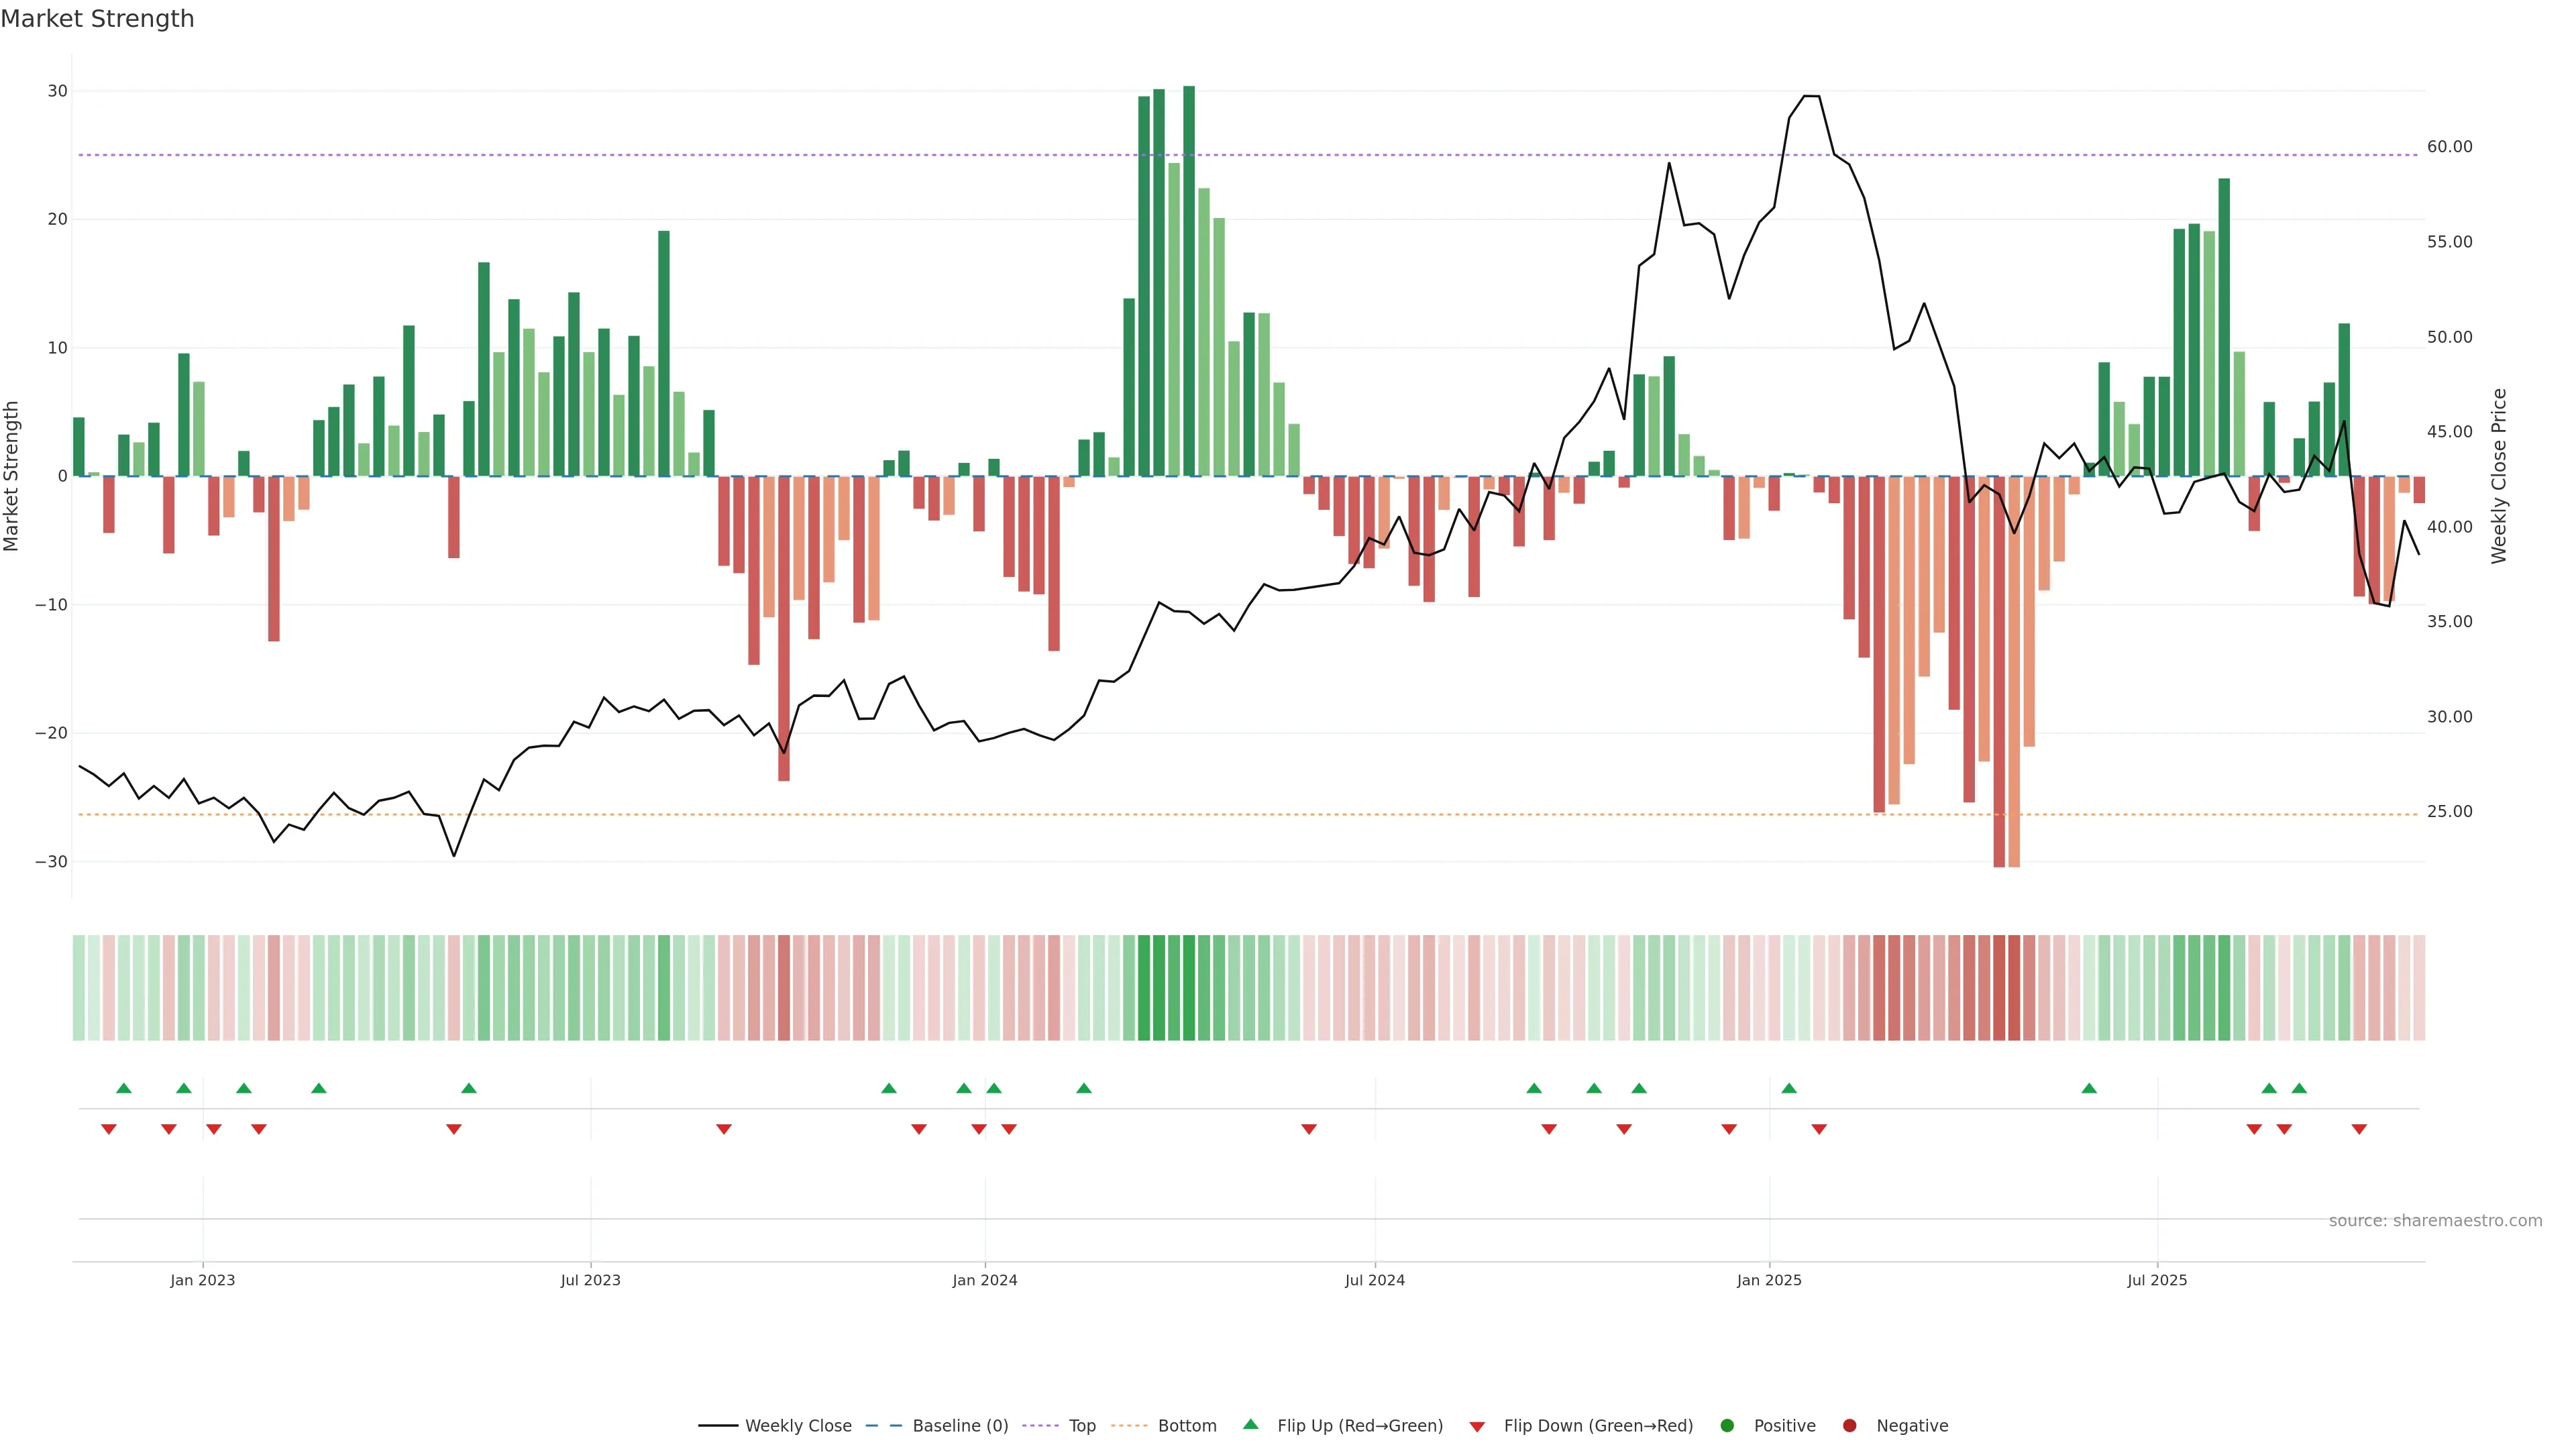Click the source: sharemaestro.com text
The image size is (2576, 1449).
(2435, 1220)
